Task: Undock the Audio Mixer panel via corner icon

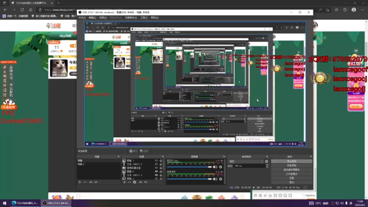Action: (224, 156)
